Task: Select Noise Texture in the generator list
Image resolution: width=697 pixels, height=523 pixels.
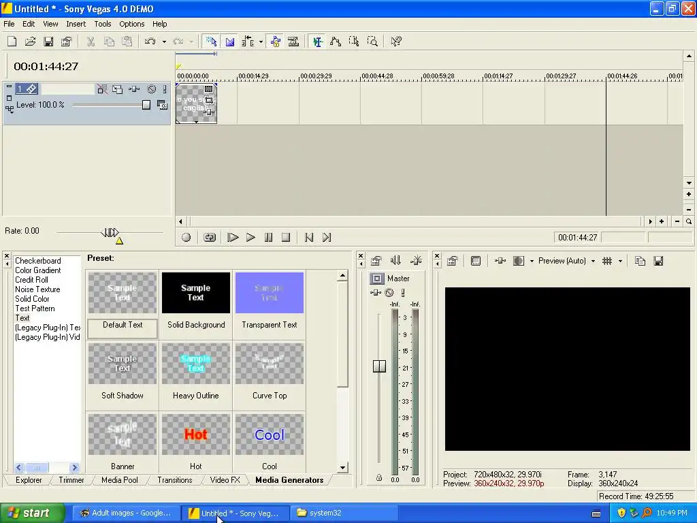Action: (x=37, y=289)
